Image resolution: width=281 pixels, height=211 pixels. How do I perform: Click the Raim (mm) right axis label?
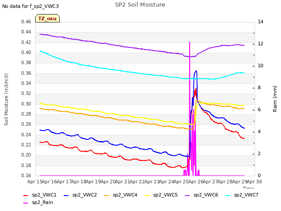pyautogui.click(x=275, y=99)
